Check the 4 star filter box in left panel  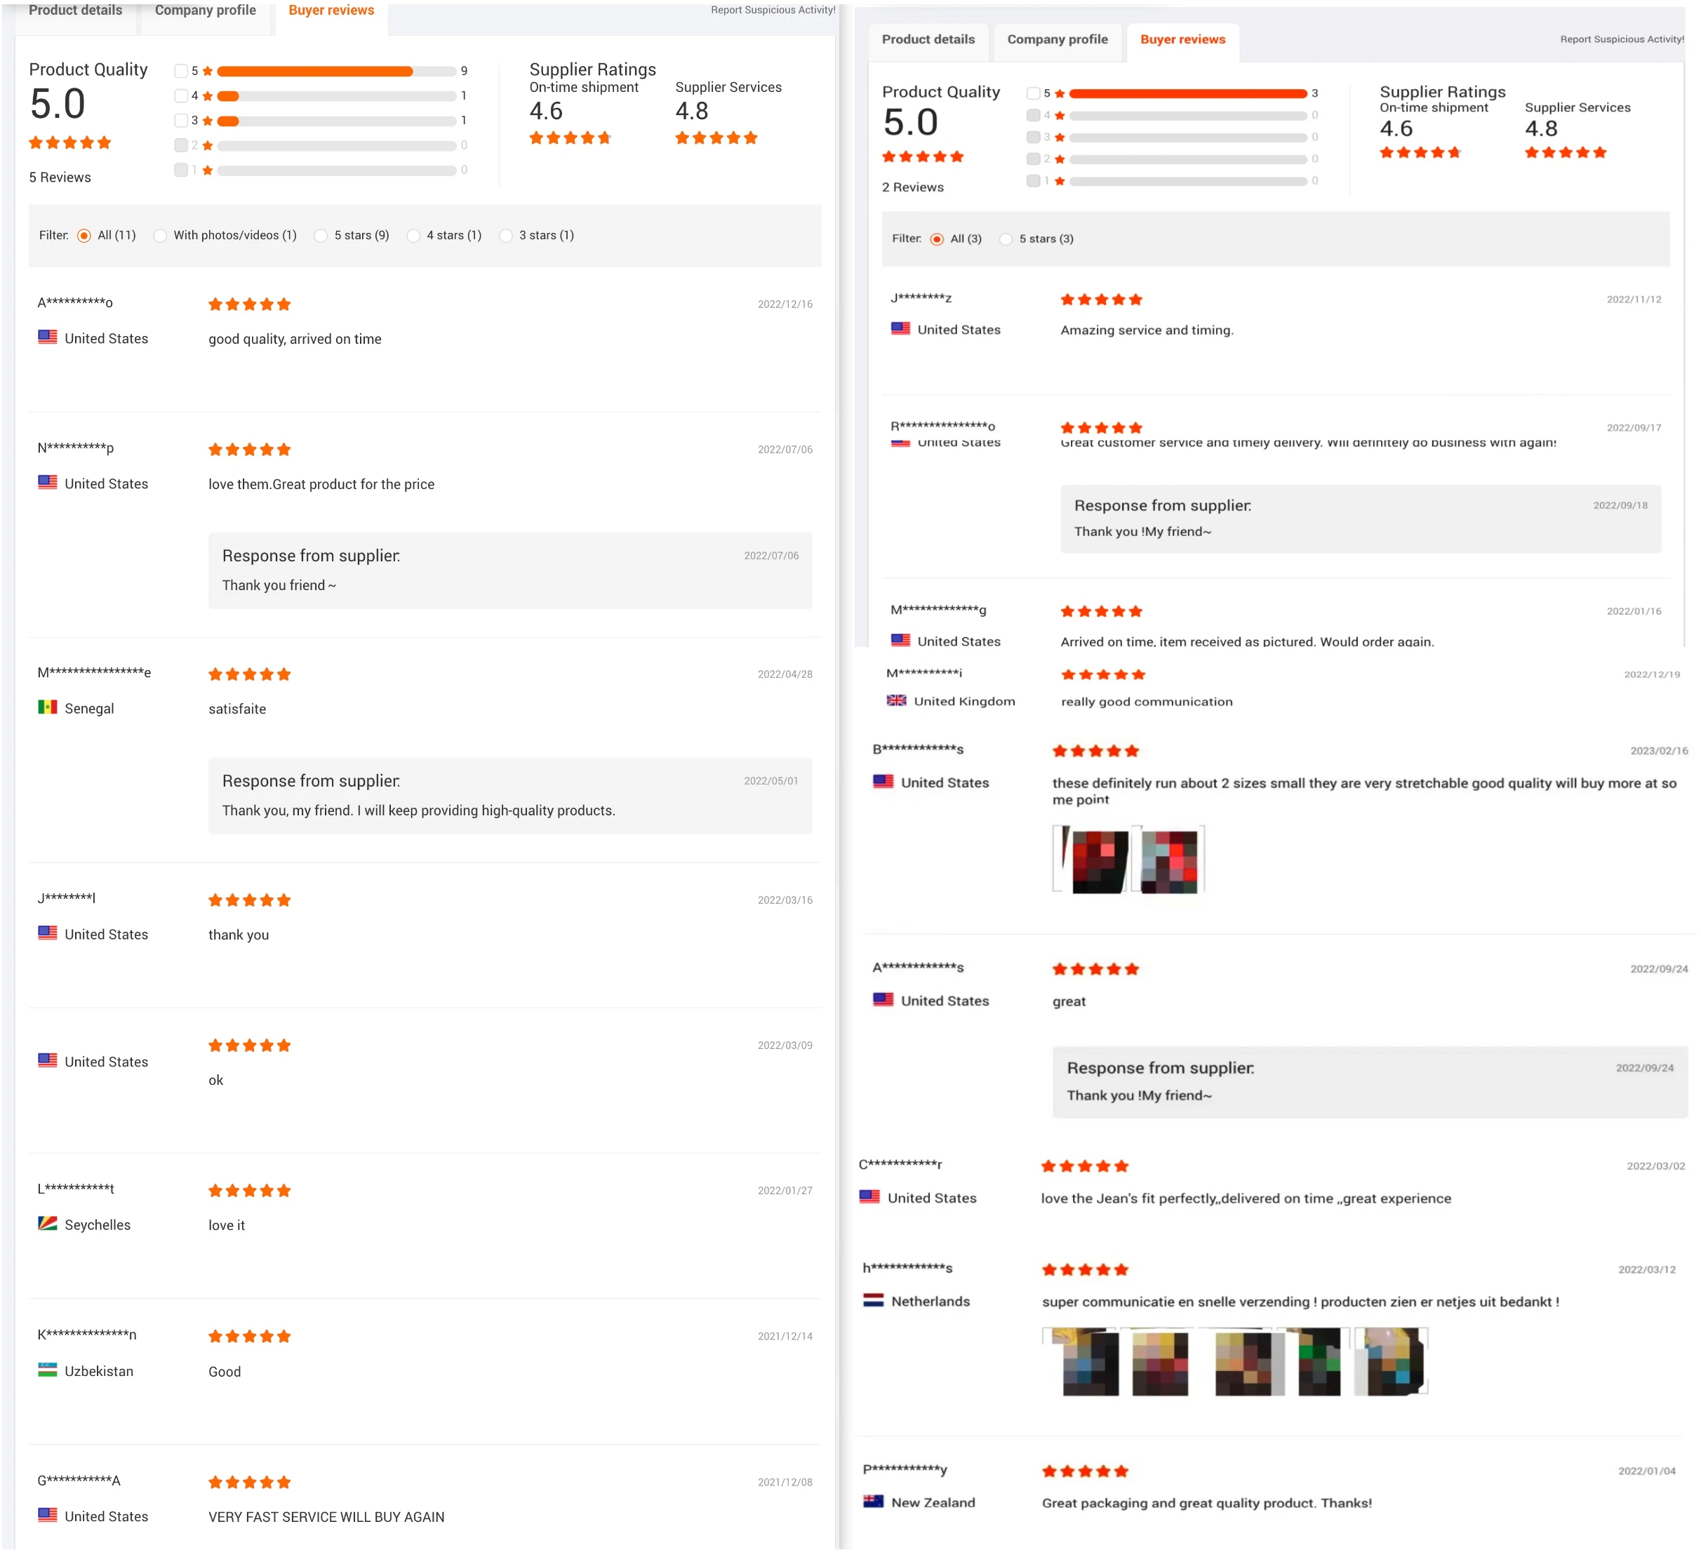(x=180, y=95)
